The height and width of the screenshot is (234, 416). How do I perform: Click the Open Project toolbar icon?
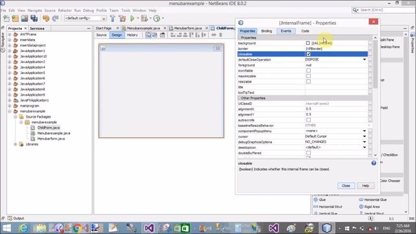point(25,18)
